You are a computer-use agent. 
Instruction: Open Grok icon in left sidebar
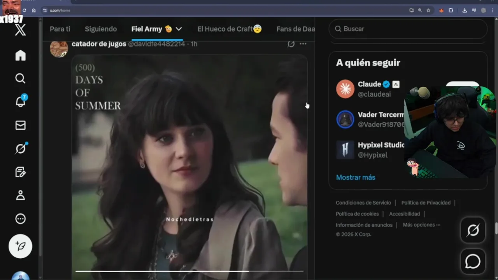point(21,148)
